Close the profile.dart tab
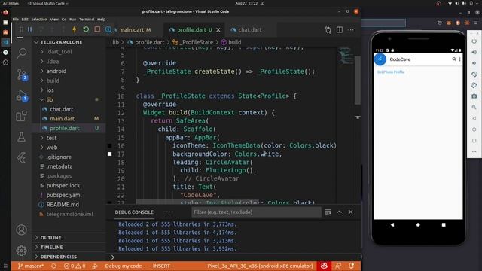The width and height of the screenshot is (482, 271). pyautogui.click(x=218, y=30)
